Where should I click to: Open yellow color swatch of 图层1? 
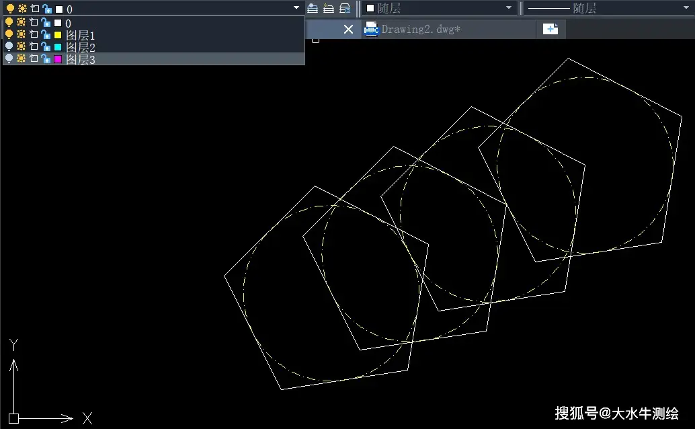pyautogui.click(x=58, y=34)
